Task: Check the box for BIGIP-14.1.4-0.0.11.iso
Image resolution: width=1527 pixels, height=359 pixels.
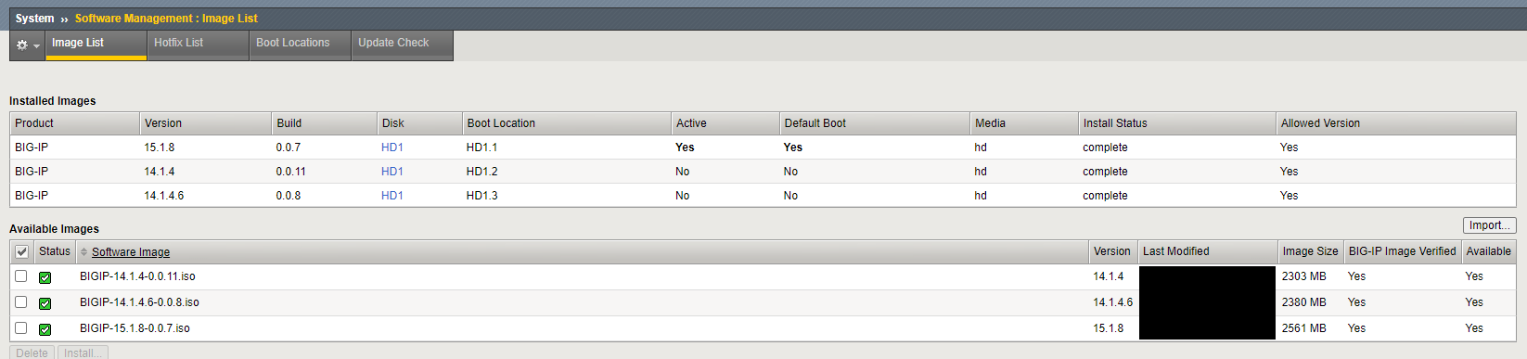Action: point(21,276)
